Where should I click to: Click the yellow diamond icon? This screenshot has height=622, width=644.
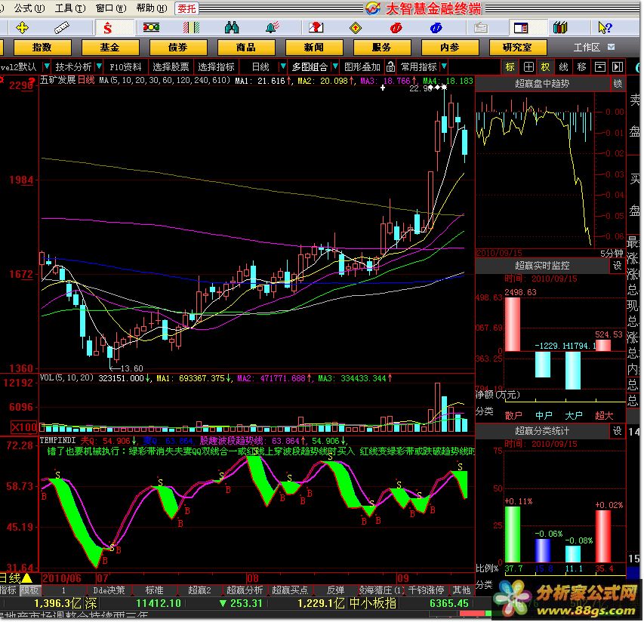pos(356,28)
